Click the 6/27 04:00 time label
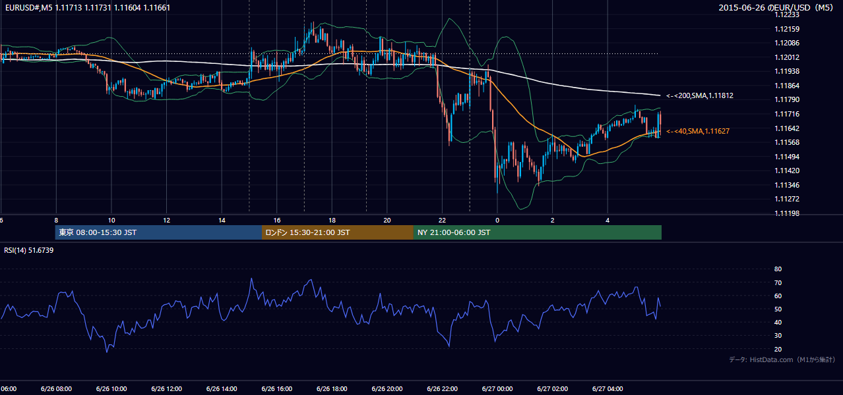The width and height of the screenshot is (843, 395). coord(608,389)
